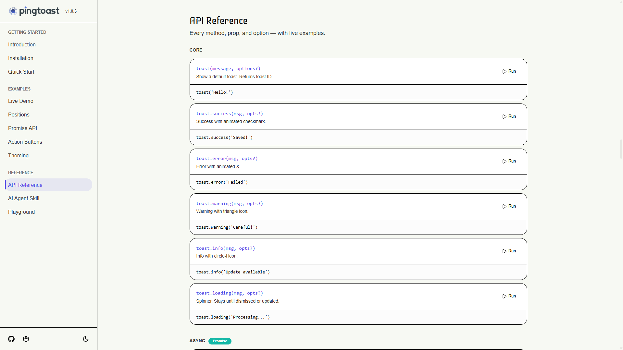
Task: Open Quick Start guide
Action: [x=21, y=72]
